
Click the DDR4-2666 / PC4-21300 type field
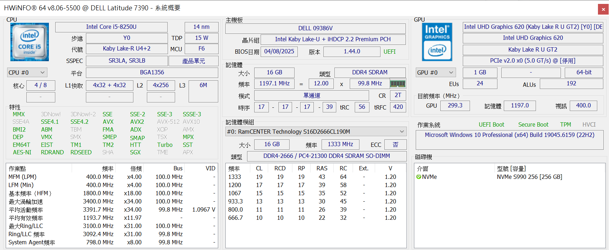click(327, 156)
